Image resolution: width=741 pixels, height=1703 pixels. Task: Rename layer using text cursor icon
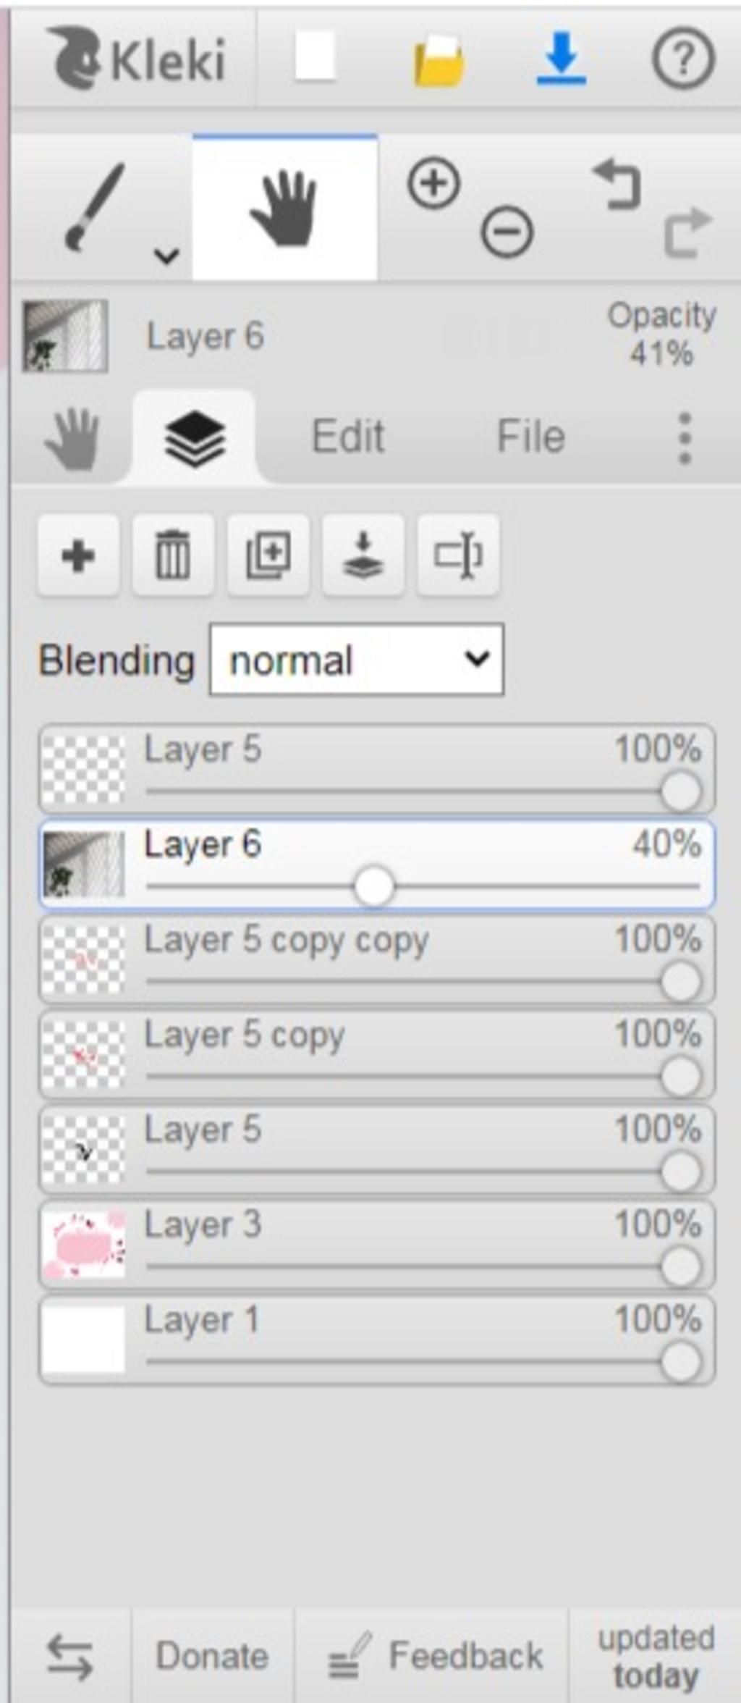coord(458,556)
